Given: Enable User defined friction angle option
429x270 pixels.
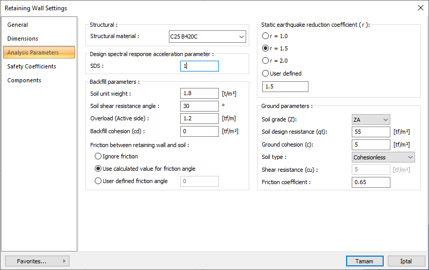Looking at the screenshot, I should (98, 181).
